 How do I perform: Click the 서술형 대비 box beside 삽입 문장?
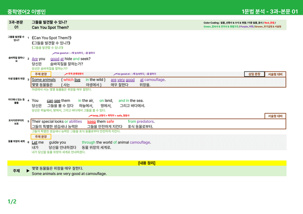(x=275, y=74)
